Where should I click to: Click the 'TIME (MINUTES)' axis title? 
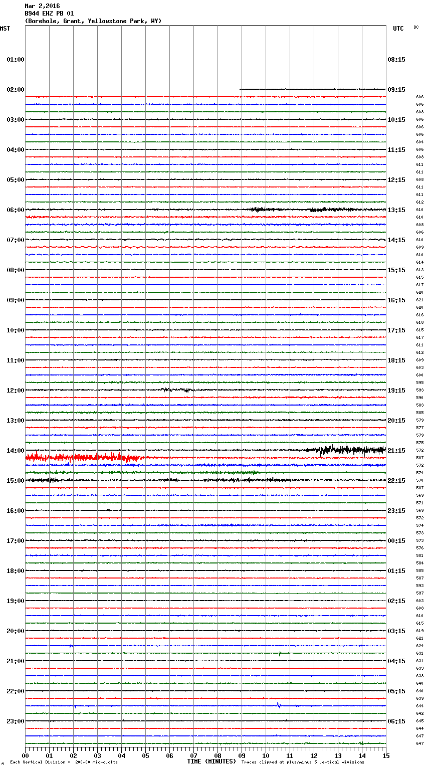click(x=211, y=761)
